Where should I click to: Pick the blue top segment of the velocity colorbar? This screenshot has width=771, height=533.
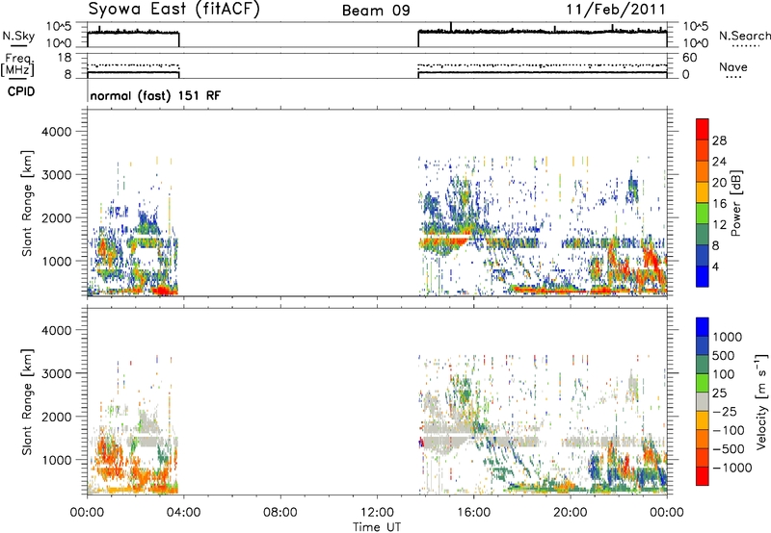[703, 327]
